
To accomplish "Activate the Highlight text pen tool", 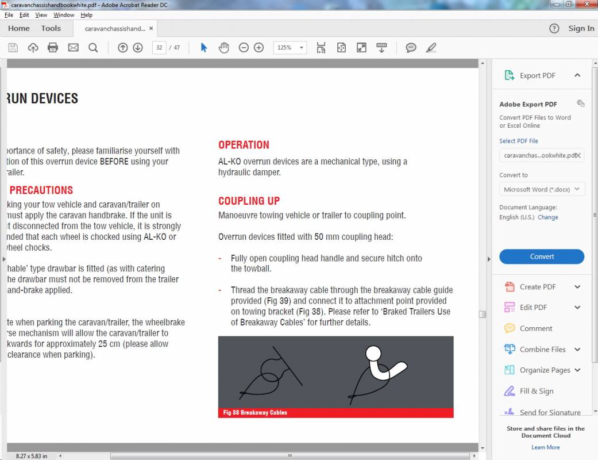I will [x=431, y=48].
